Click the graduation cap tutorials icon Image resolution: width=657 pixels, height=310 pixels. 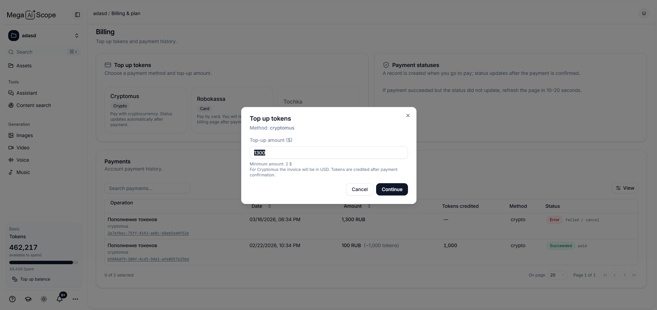pyautogui.click(x=28, y=299)
